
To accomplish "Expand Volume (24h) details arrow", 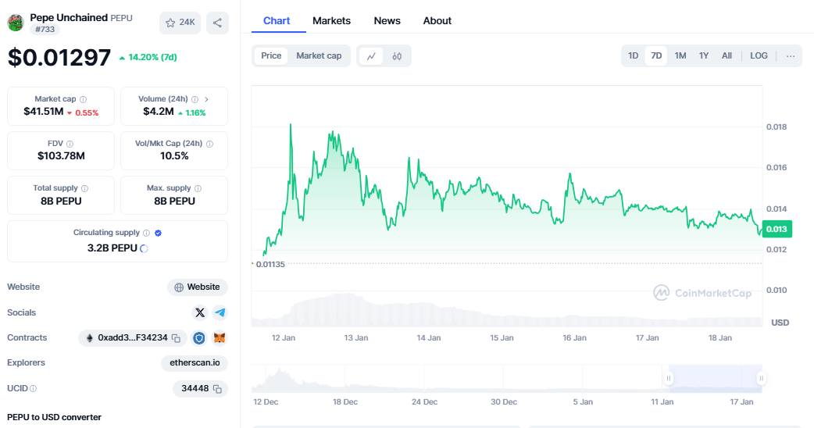I will (206, 99).
